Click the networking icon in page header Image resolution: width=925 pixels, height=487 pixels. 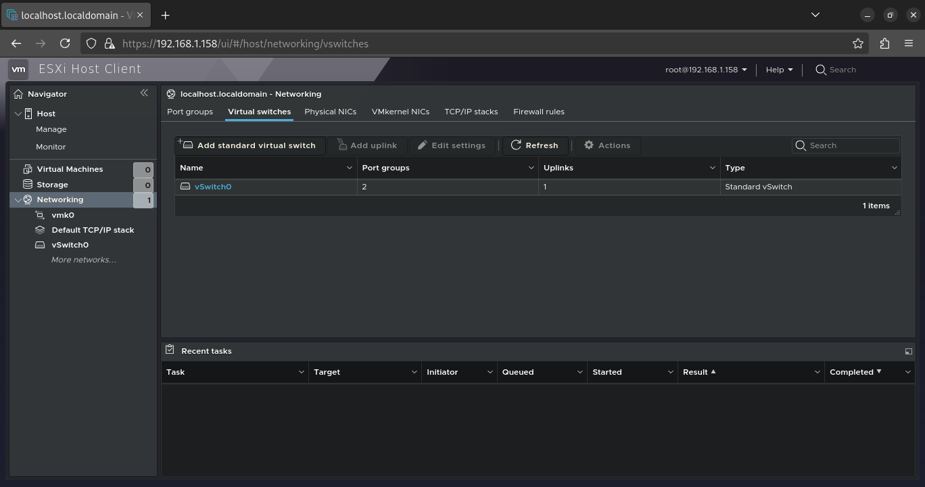pyautogui.click(x=171, y=94)
